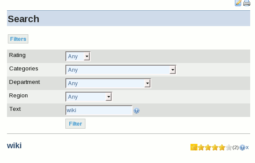The height and width of the screenshot is (163, 255).
Task: Select the grey sixth rating star
Action: [x=229, y=147]
